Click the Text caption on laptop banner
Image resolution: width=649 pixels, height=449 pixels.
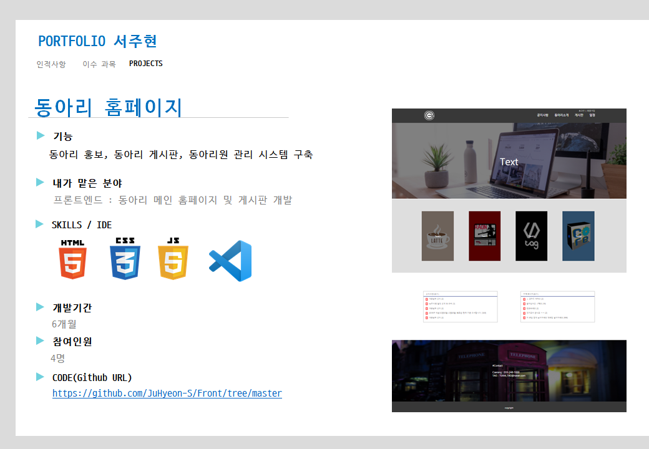point(509,162)
